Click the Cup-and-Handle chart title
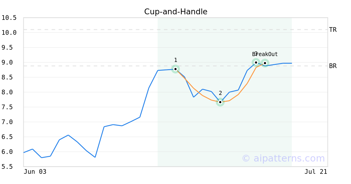 pos(176,12)
